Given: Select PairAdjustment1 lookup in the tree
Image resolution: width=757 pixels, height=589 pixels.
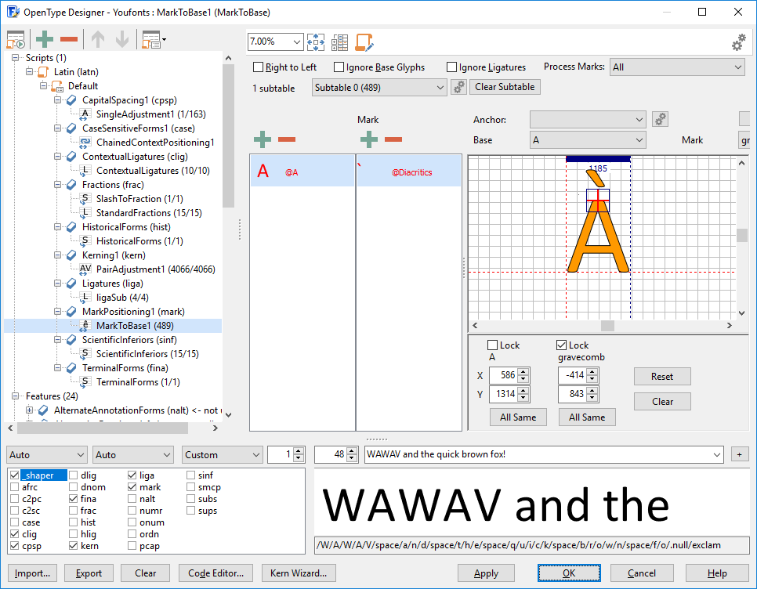Looking at the screenshot, I should [155, 269].
